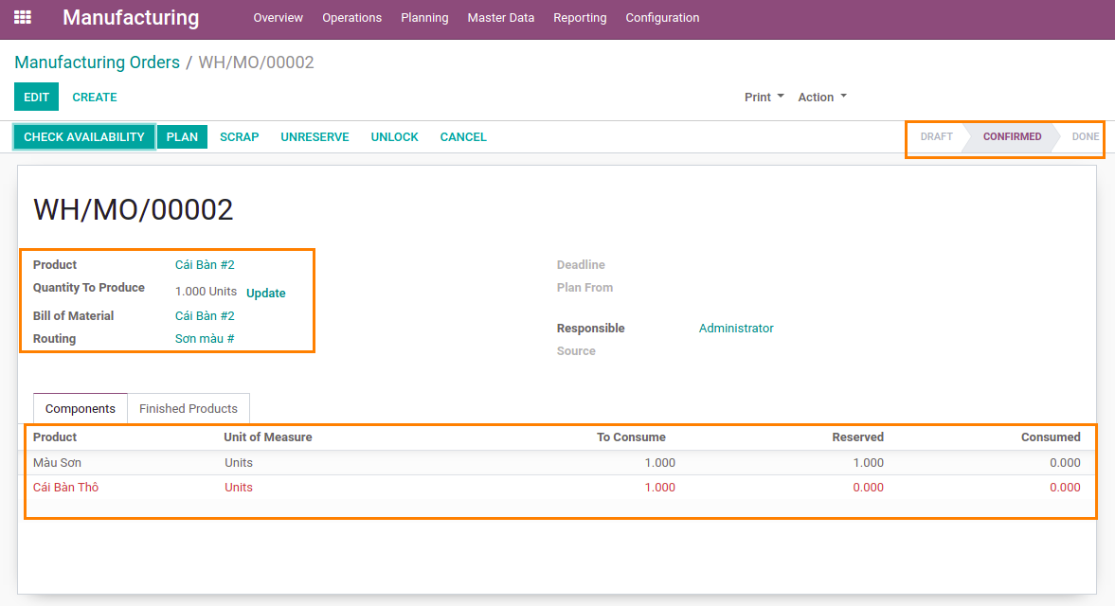Image resolution: width=1115 pixels, height=606 pixels.
Task: Click the To Consume column header
Action: (x=631, y=437)
